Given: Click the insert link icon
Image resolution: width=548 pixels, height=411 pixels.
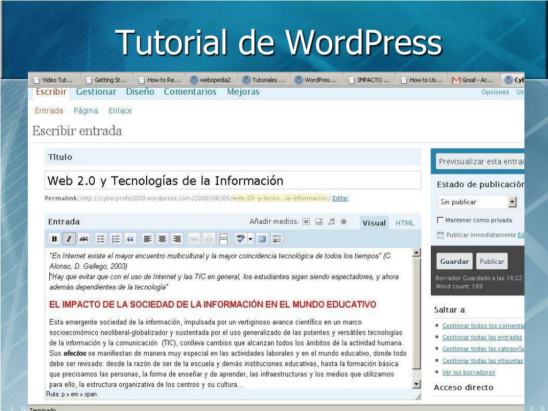Looking at the screenshot, I should pyautogui.click(x=194, y=239).
